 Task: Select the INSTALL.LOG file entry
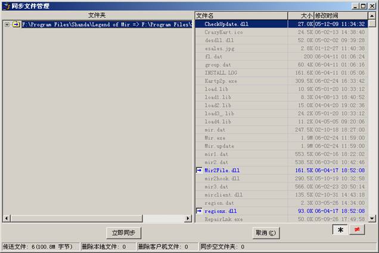tap(220, 73)
